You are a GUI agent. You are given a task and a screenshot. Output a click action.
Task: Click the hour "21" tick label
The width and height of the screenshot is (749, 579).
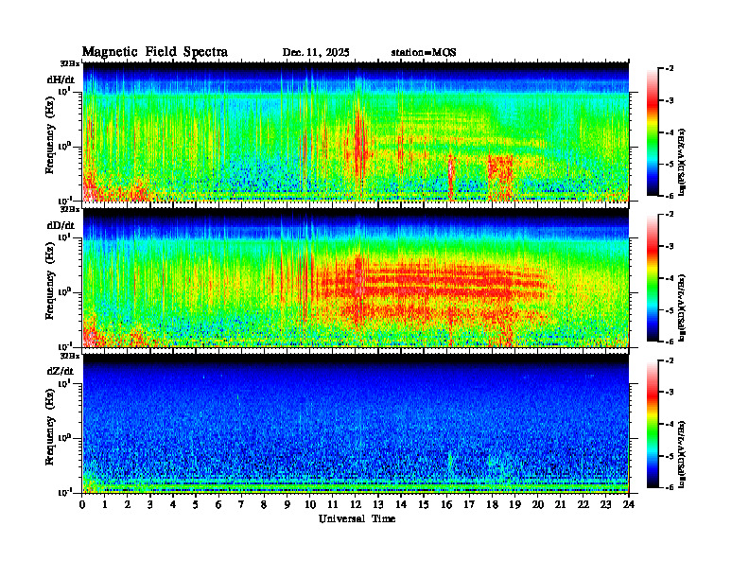coord(560,505)
